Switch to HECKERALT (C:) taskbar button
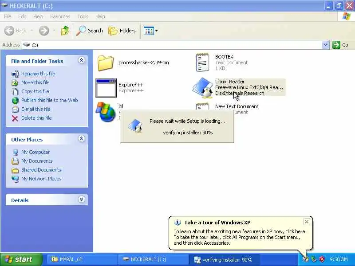The image size is (355, 266). [x=153, y=259]
